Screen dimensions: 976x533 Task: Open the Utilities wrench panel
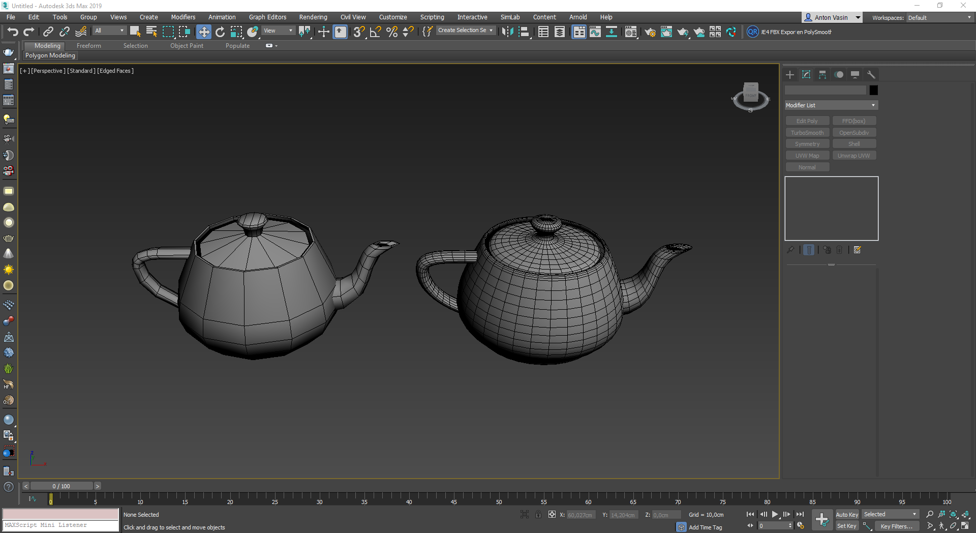[x=871, y=75]
